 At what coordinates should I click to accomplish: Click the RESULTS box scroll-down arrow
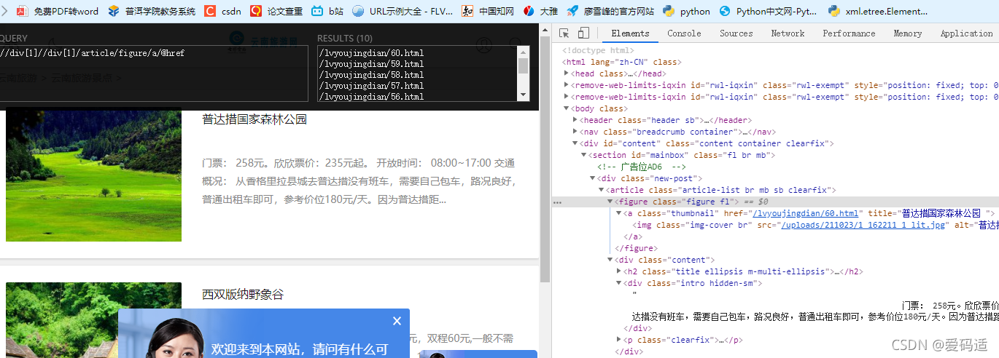tap(523, 95)
